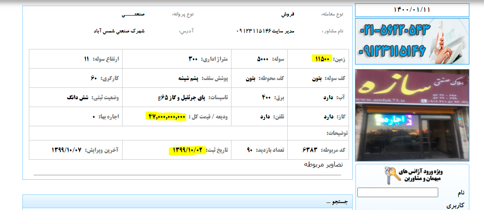Select the shed area value 5000
484x210 pixels.
pyautogui.click(x=263, y=59)
